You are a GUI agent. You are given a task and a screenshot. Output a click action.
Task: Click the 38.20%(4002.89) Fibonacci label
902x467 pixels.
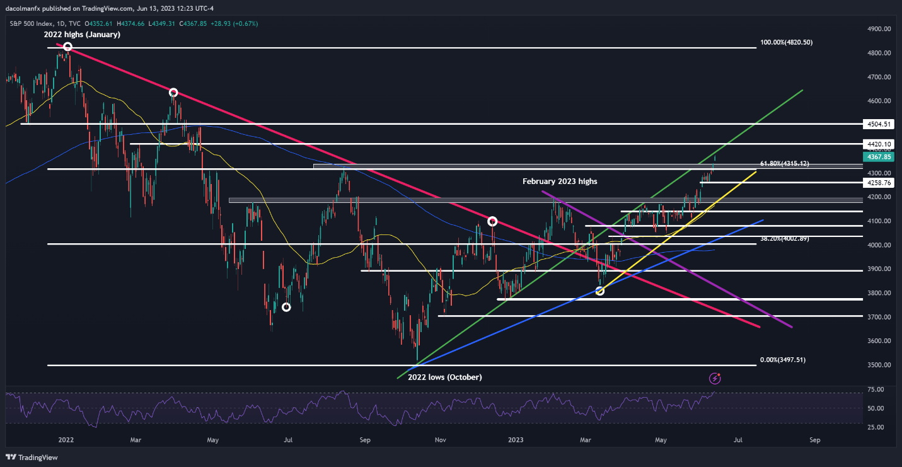[x=784, y=239]
